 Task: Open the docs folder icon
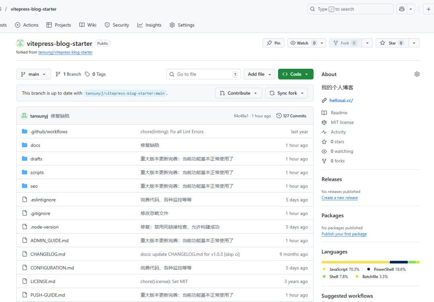tap(25, 145)
